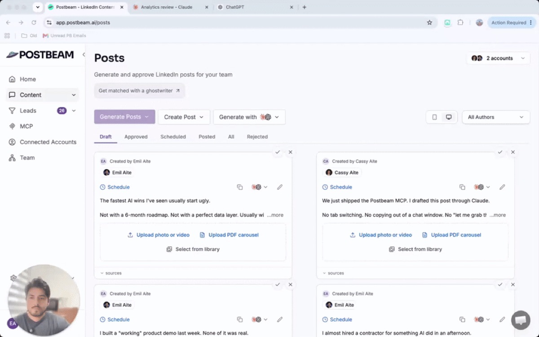The image size is (539, 337).
Task: Open Leads in the sidebar
Action: tap(28, 111)
